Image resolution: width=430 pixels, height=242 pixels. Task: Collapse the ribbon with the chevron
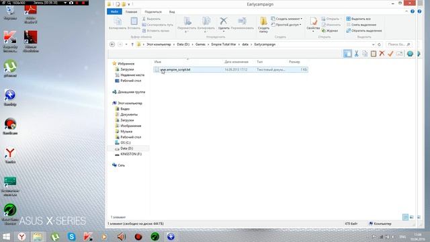pyautogui.click(x=406, y=11)
